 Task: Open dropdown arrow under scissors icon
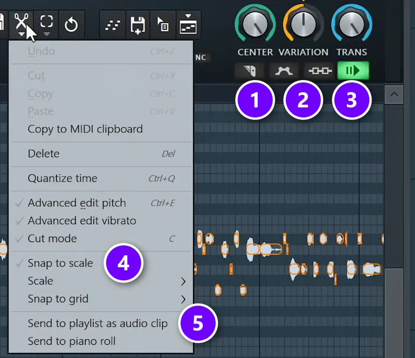(x=21, y=34)
